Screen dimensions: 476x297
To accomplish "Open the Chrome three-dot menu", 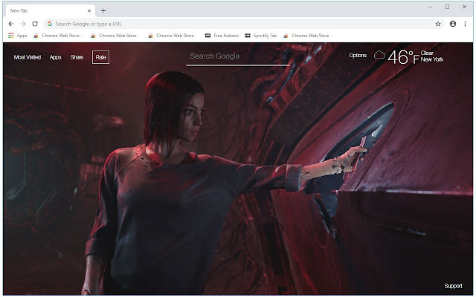I will 465,24.
